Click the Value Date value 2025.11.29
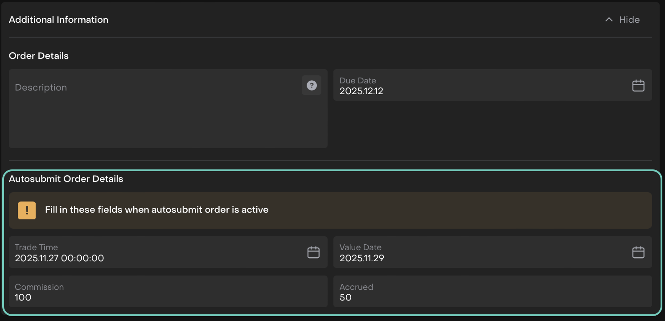Image resolution: width=665 pixels, height=321 pixels. point(362,258)
